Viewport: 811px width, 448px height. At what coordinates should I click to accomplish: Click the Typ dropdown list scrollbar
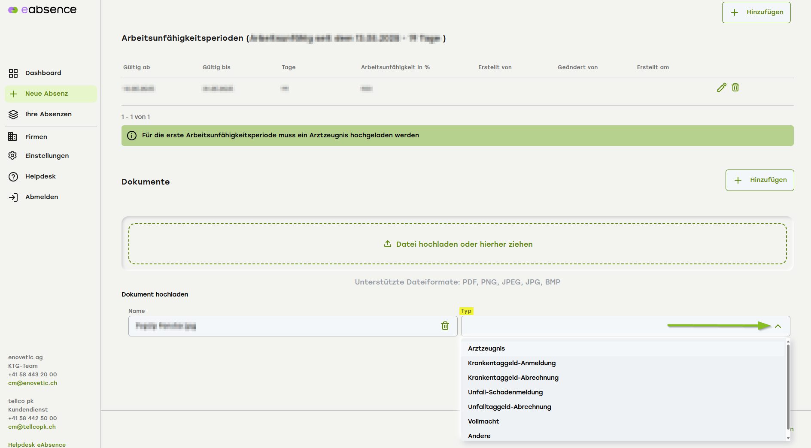[x=788, y=386]
